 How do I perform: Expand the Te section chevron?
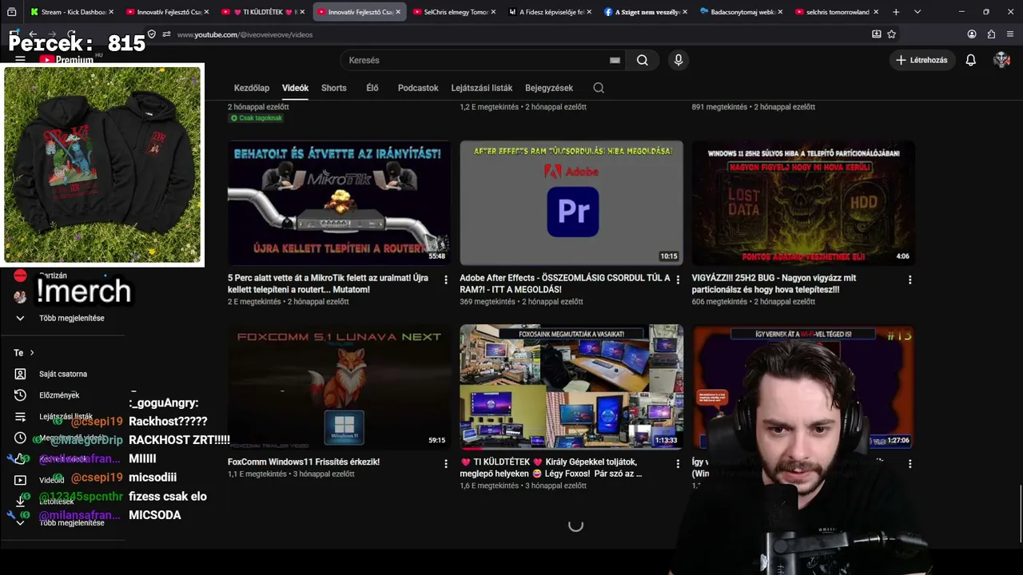point(32,353)
